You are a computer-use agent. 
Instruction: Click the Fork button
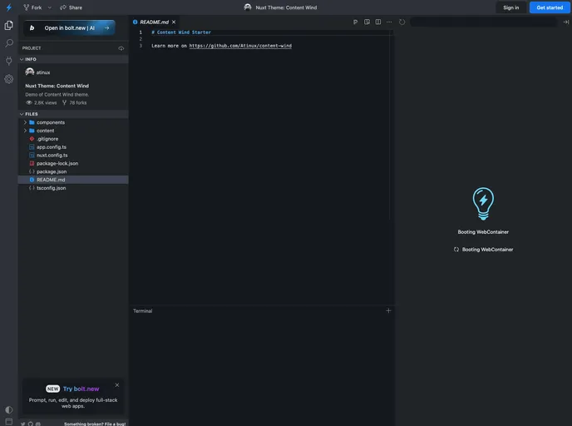(32, 7)
